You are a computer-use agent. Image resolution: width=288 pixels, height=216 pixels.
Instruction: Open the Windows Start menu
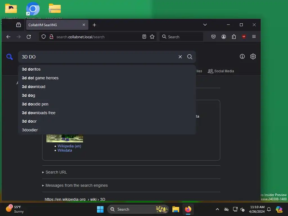click(100, 209)
